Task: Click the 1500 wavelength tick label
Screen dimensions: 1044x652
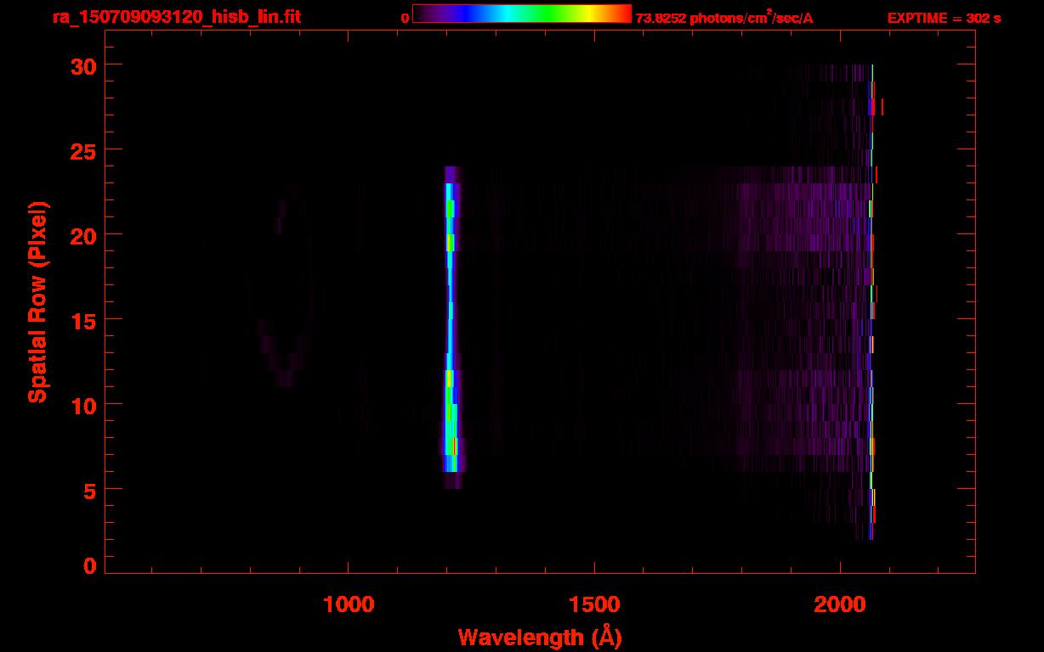Action: pos(594,604)
